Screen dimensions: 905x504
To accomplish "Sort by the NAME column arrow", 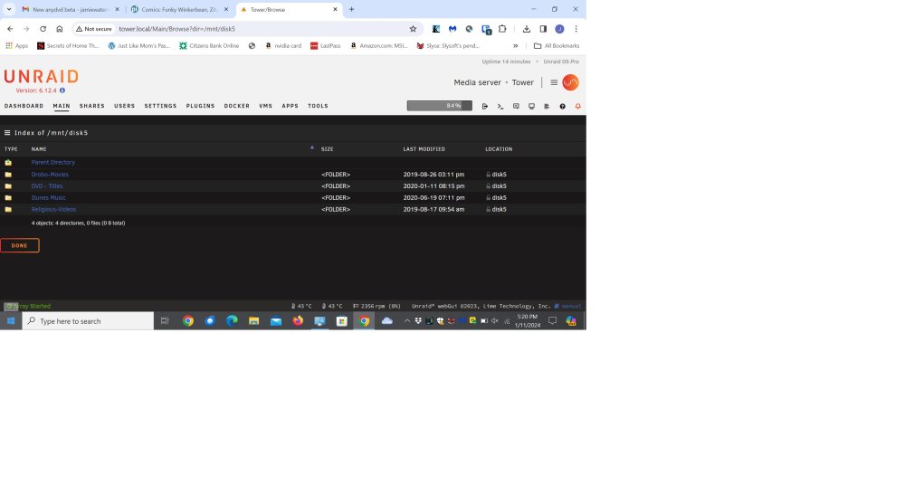I will (312, 147).
